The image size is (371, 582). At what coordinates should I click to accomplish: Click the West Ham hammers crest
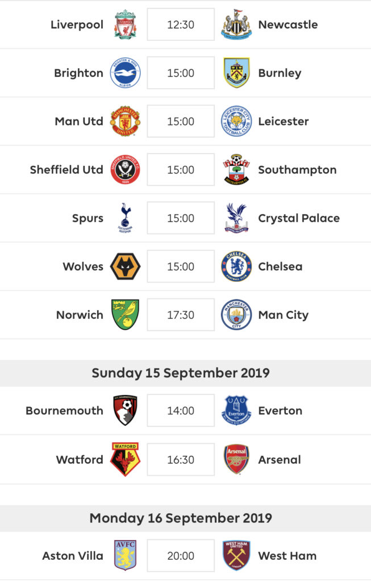tap(236, 556)
